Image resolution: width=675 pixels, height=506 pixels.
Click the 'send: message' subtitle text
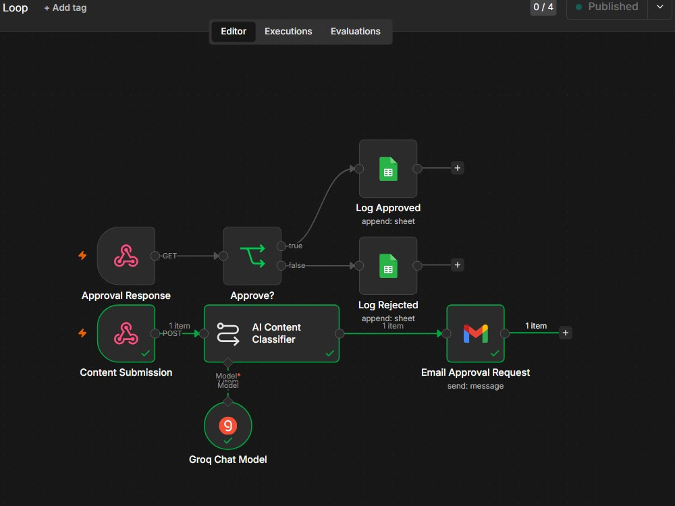pos(475,386)
